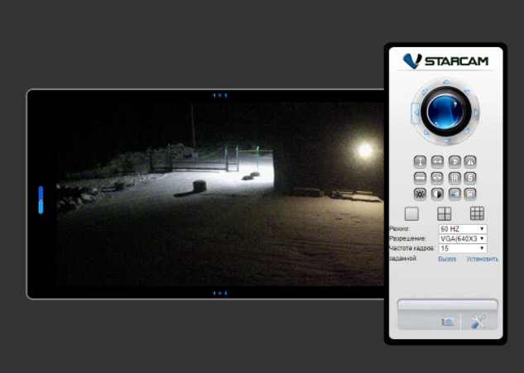Click blue dots handle above the video

tap(219, 95)
